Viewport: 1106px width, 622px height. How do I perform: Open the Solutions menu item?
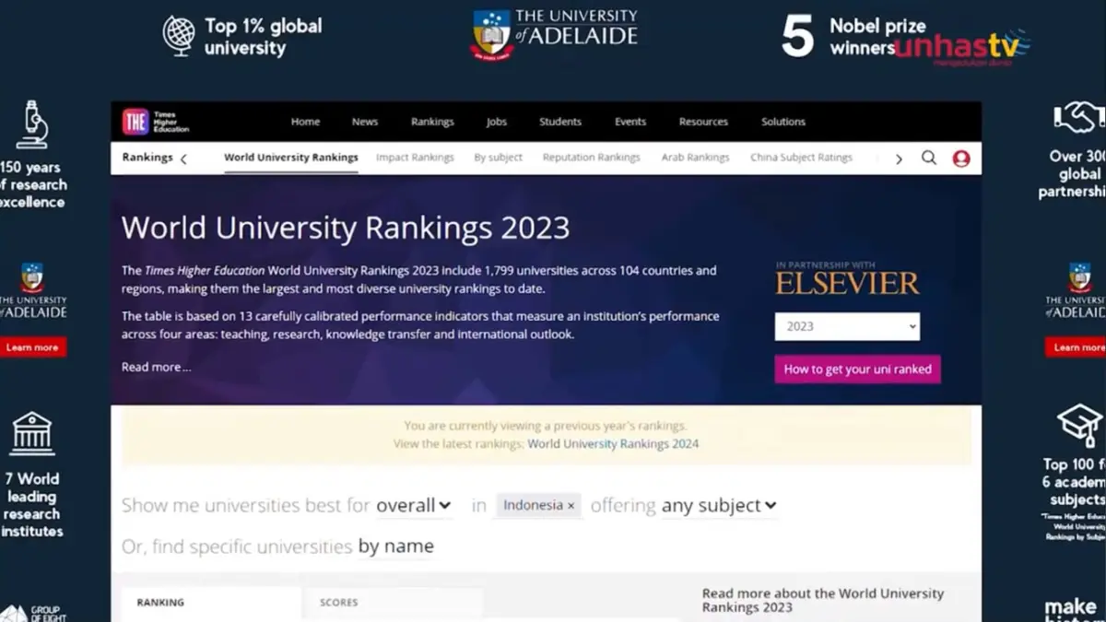[x=783, y=122]
